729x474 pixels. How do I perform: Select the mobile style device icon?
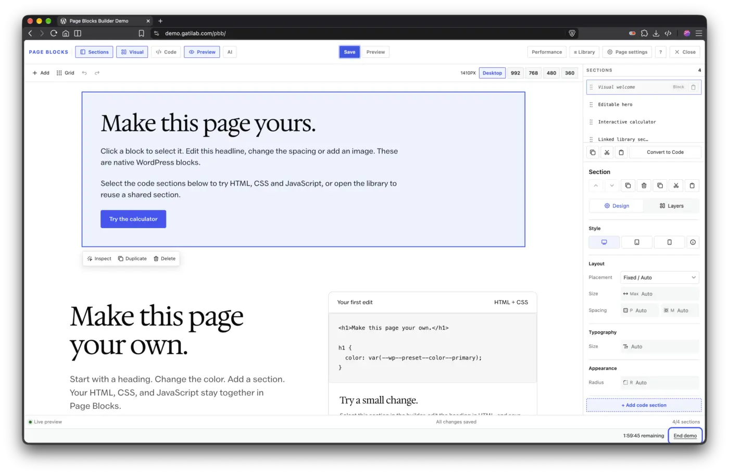click(x=670, y=242)
